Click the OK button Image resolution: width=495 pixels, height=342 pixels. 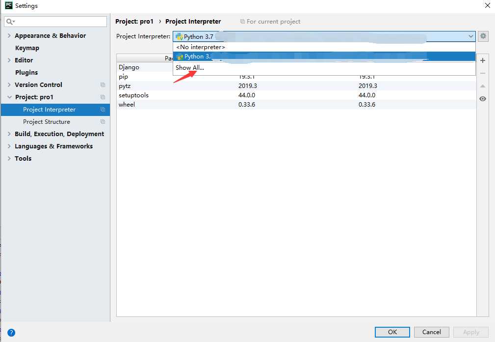pos(392,332)
